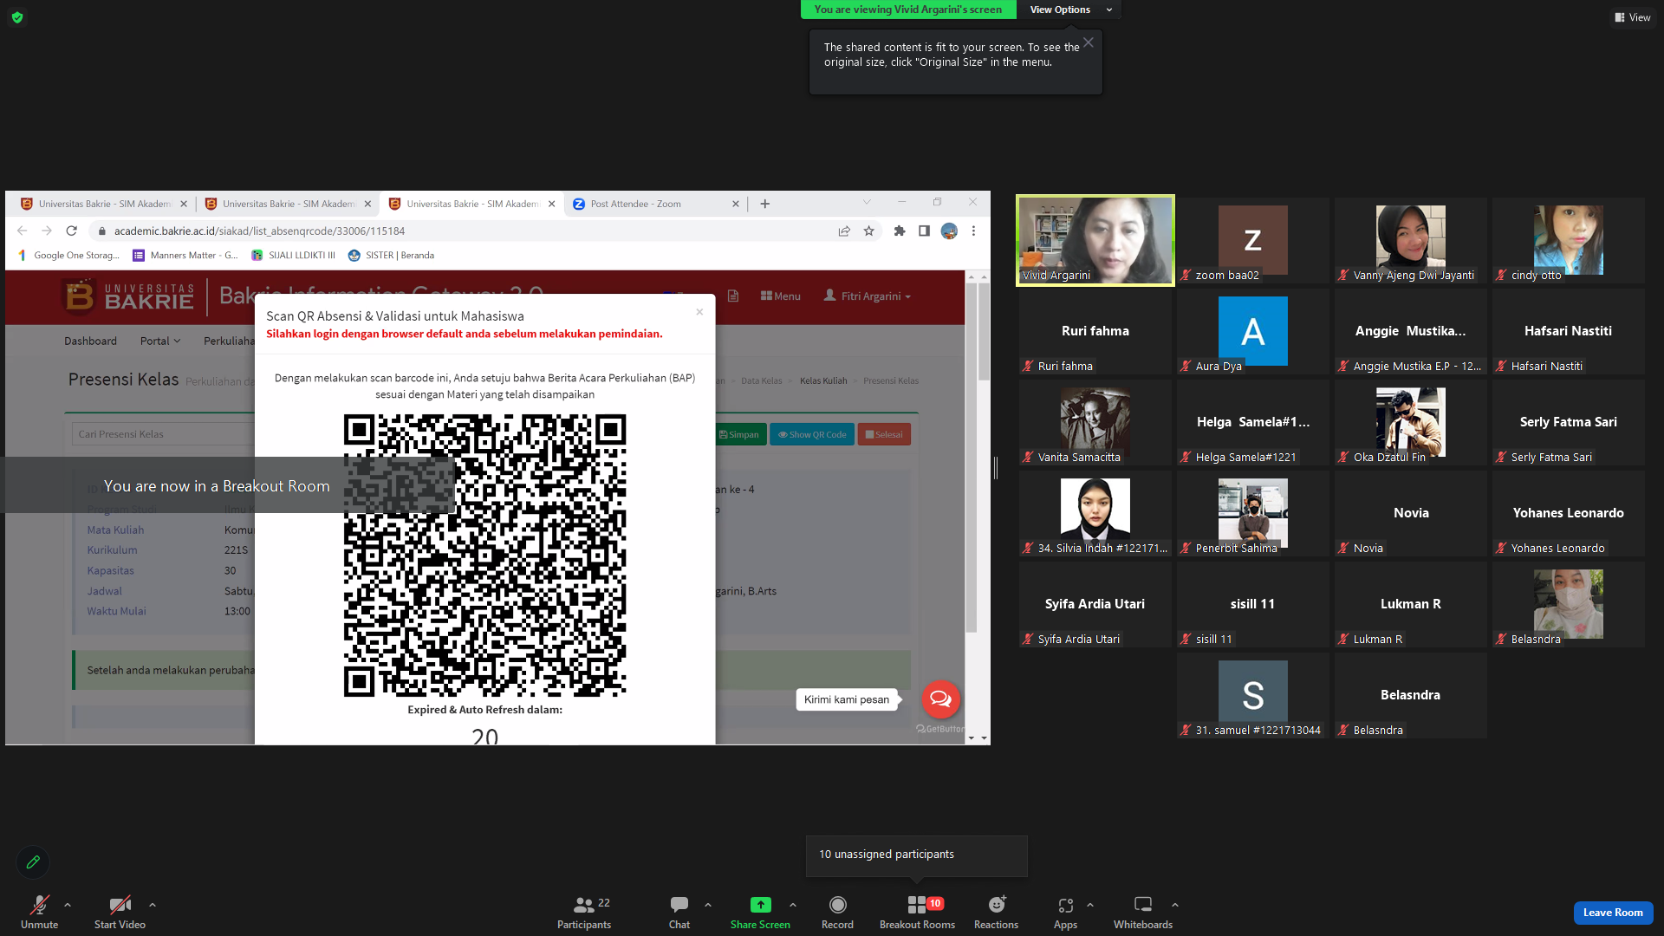Switch to the first Universitas Bakrie browser tab
Screen dimensions: 1664x936
pos(104,204)
